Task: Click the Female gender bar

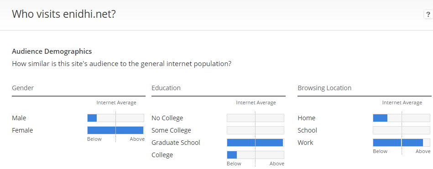Action: click(116, 130)
